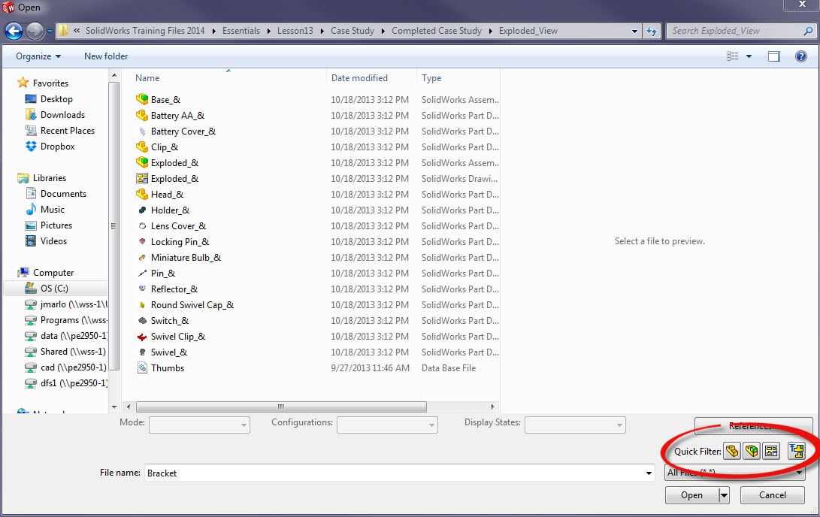Open Dropbox in Favorites
The width and height of the screenshot is (820, 517).
click(x=57, y=147)
